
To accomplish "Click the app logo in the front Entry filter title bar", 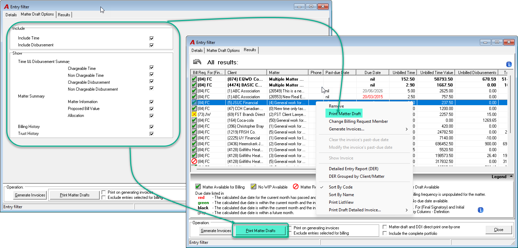I will click(192, 43).
